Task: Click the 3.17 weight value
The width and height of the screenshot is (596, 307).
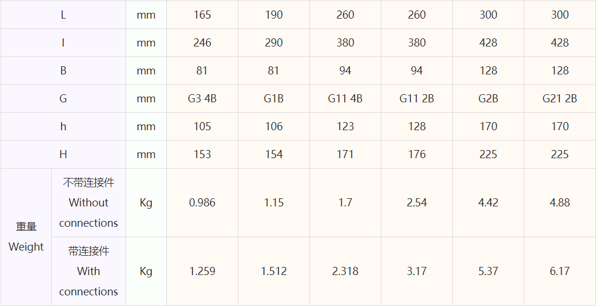Action: click(417, 272)
